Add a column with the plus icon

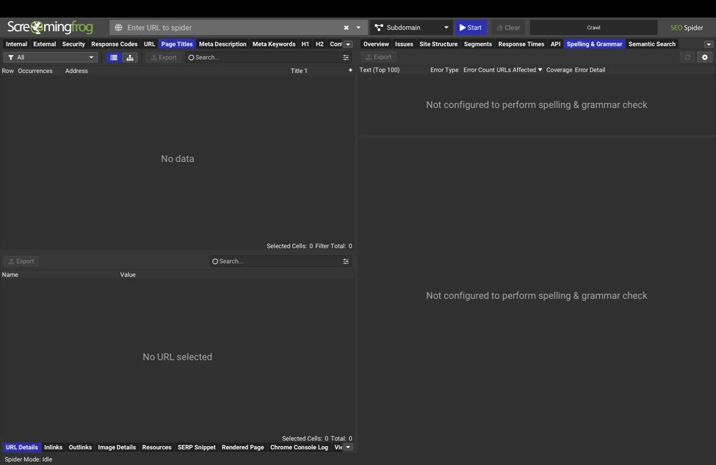(350, 70)
